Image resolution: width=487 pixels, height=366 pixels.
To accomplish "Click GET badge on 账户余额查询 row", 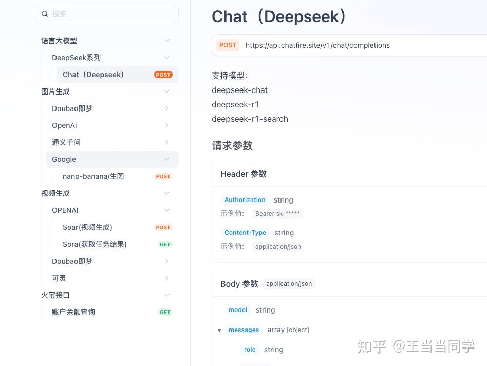I will 165,312.
